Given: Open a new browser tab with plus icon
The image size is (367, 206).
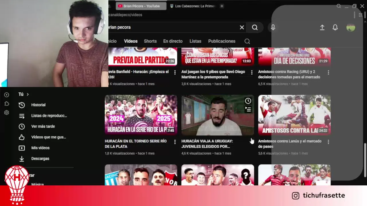Looking at the screenshot, I should point(222,6).
